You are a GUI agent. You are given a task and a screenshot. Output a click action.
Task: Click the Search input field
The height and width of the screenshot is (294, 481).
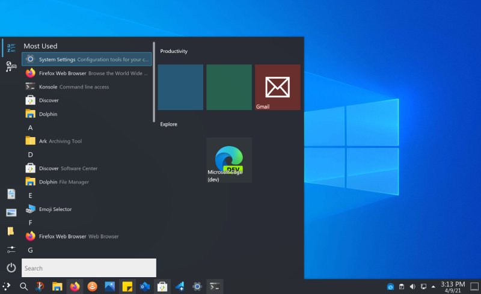88,268
